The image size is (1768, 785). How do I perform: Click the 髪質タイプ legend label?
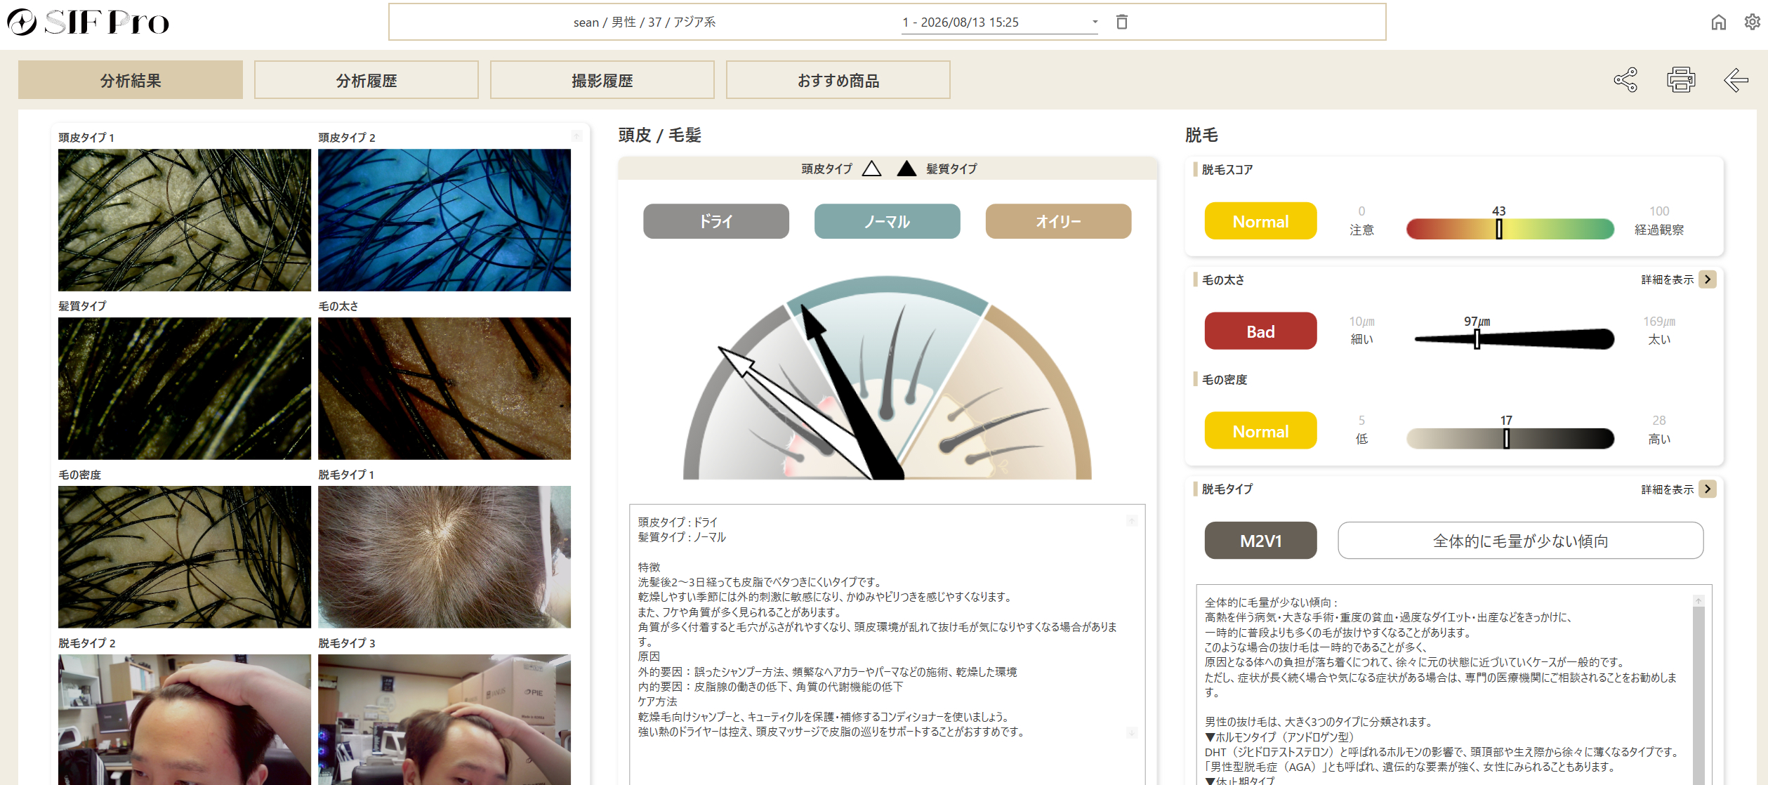(951, 169)
